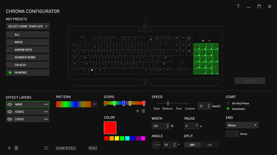Select the first STATIC effect layer

pos(28,112)
